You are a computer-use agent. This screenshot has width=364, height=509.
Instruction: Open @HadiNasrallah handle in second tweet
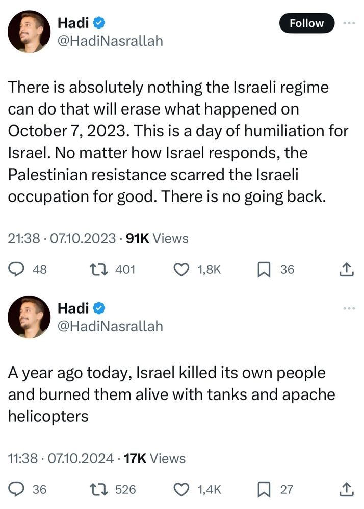pyautogui.click(x=110, y=326)
